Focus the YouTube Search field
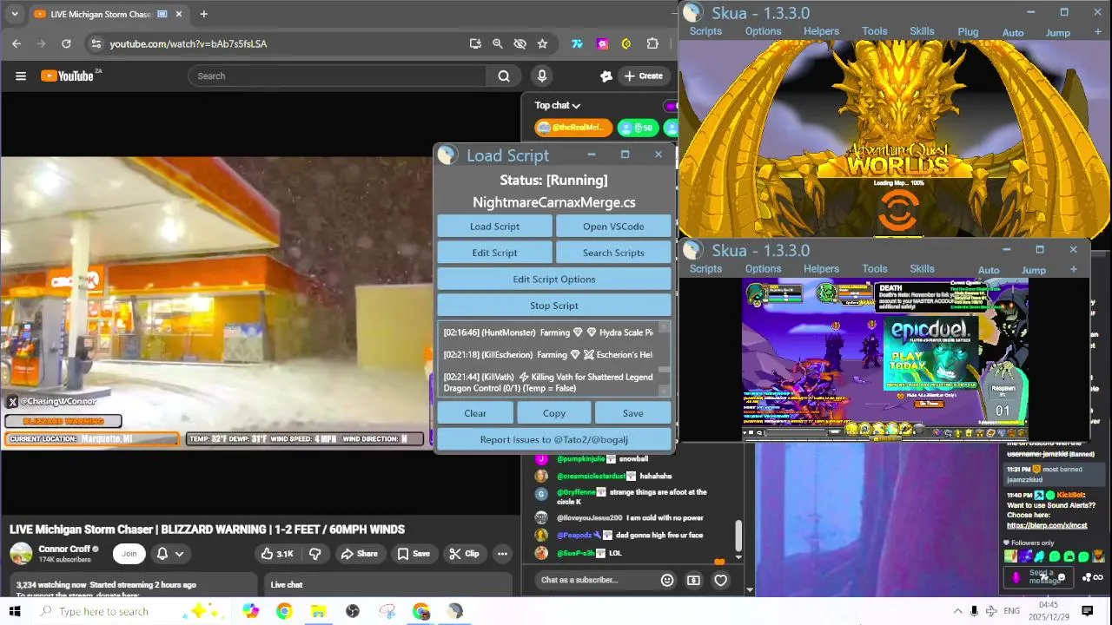The width and height of the screenshot is (1112, 625). pos(339,76)
